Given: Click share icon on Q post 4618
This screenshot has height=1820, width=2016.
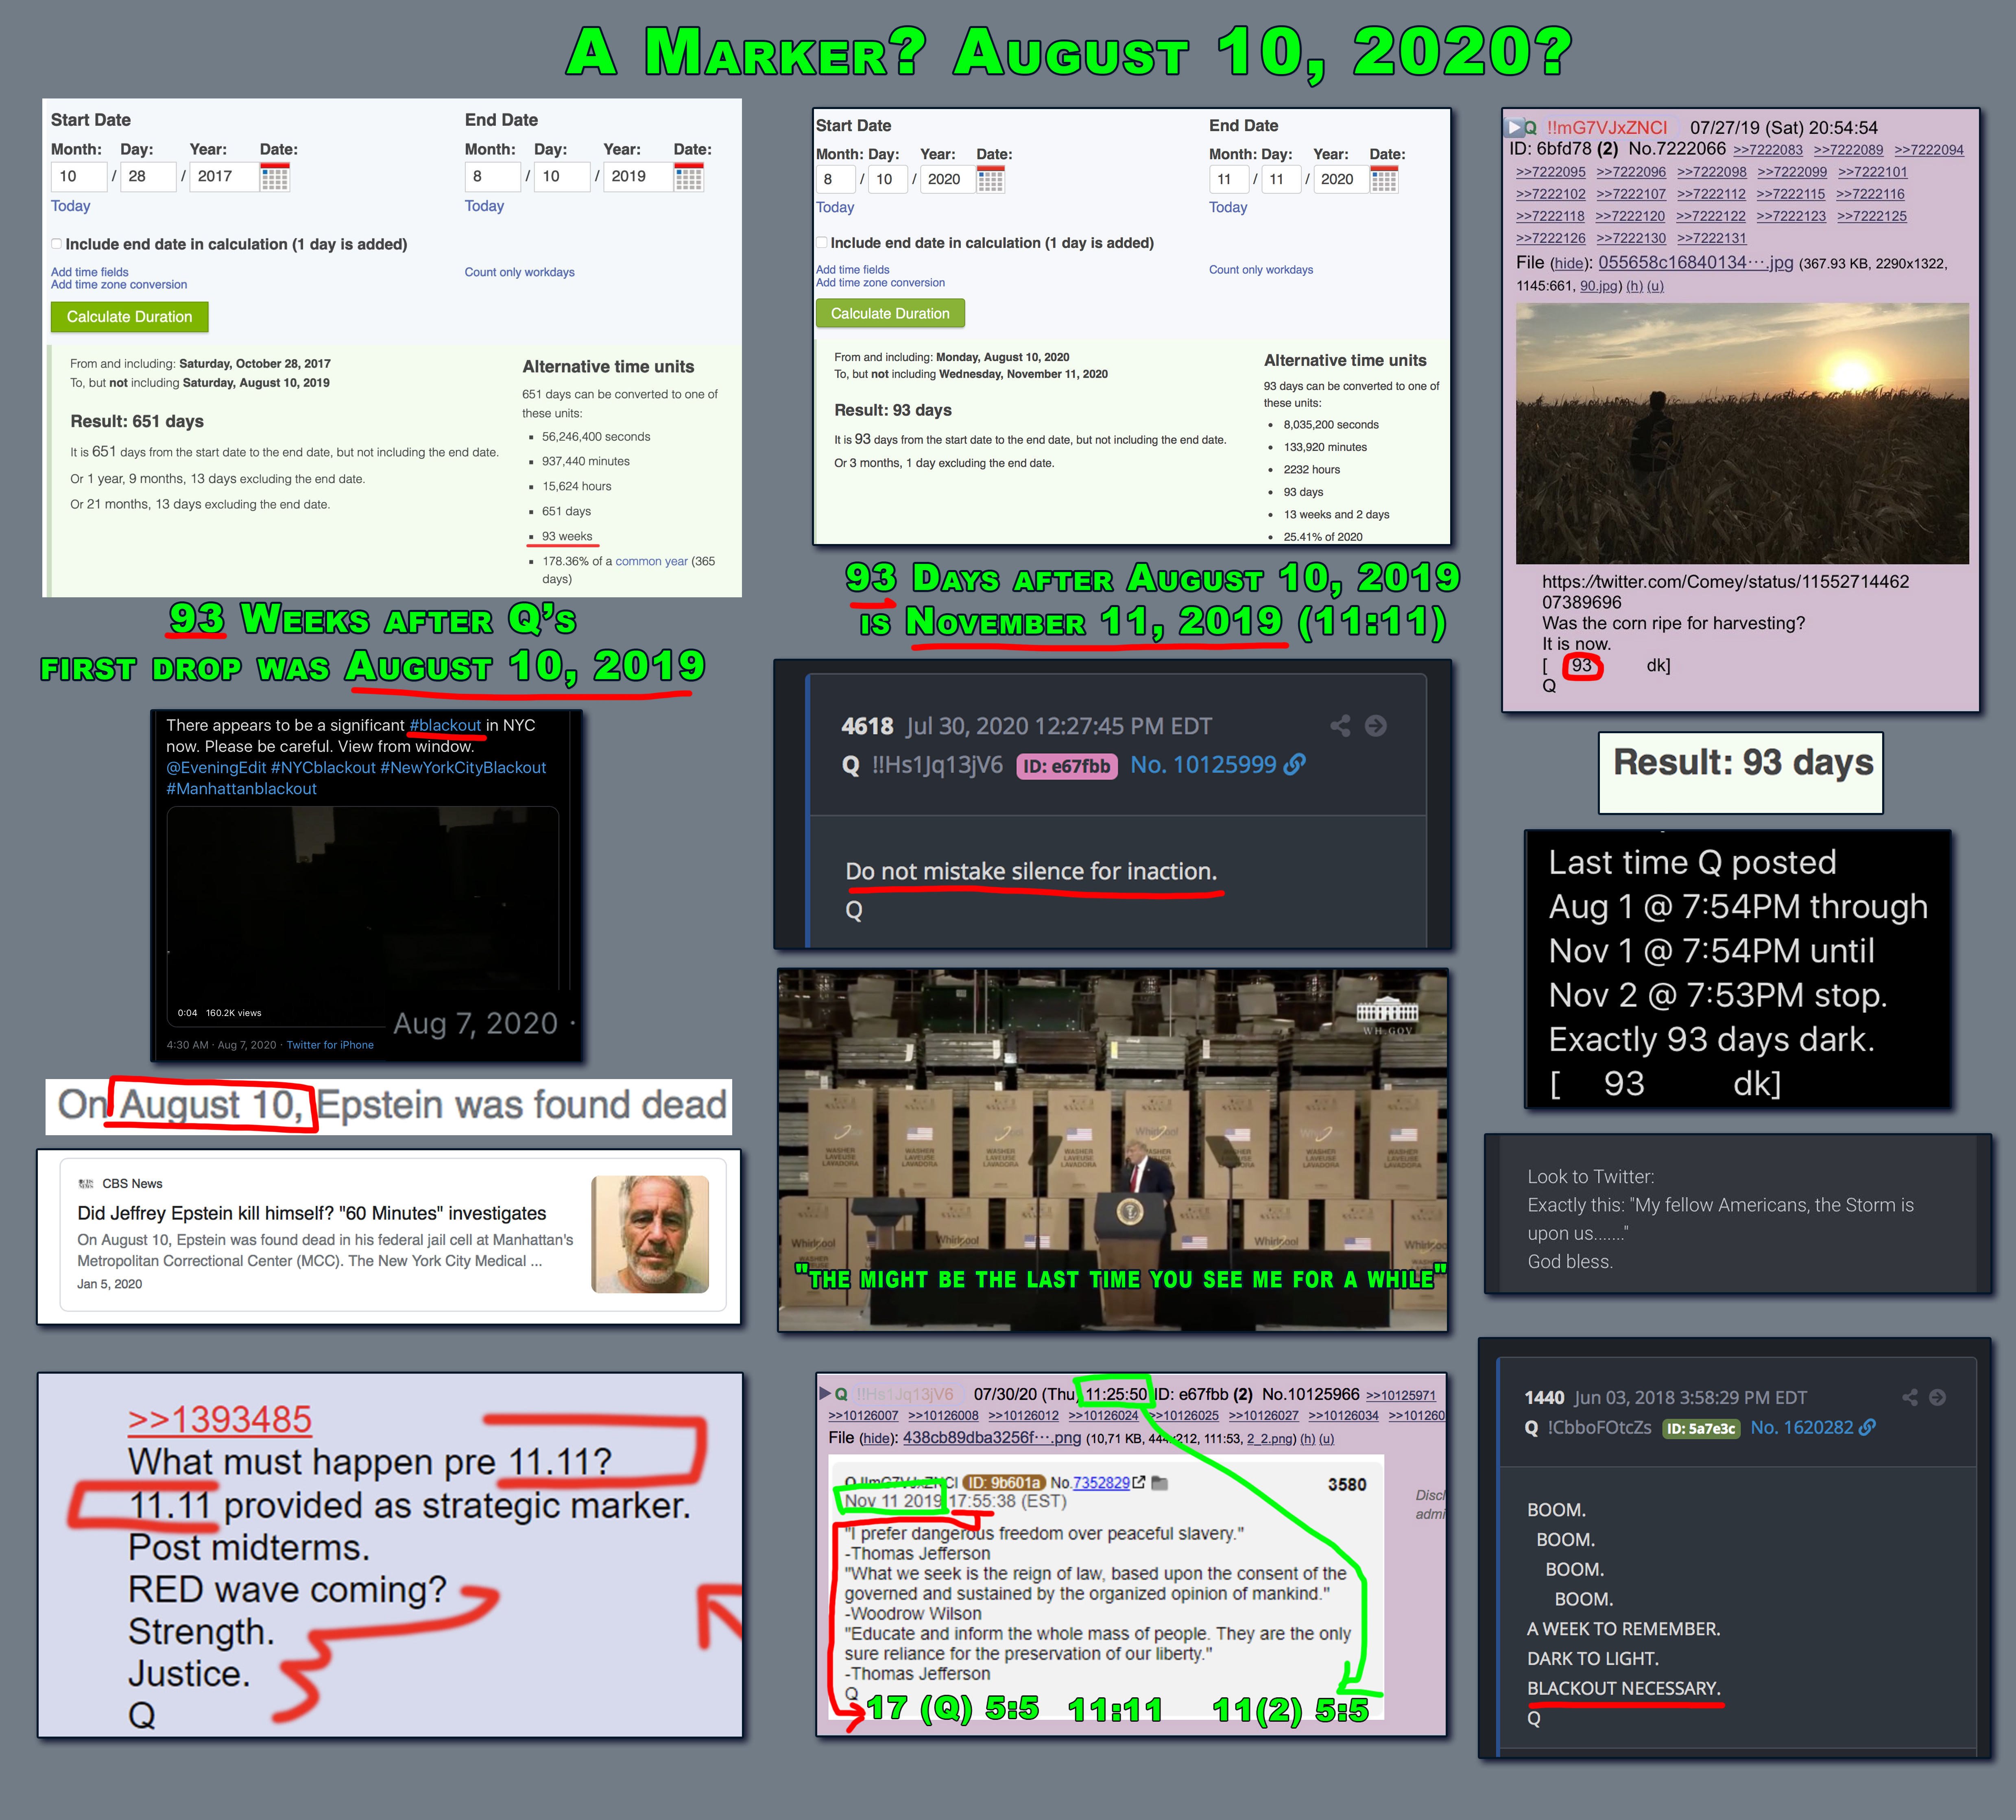Looking at the screenshot, I should pos(1340,726).
